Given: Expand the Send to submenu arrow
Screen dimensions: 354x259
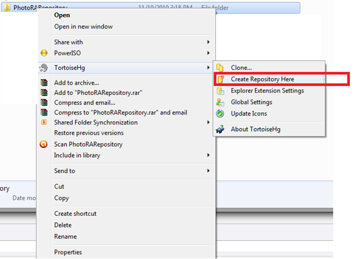Looking at the screenshot, I should point(209,171).
